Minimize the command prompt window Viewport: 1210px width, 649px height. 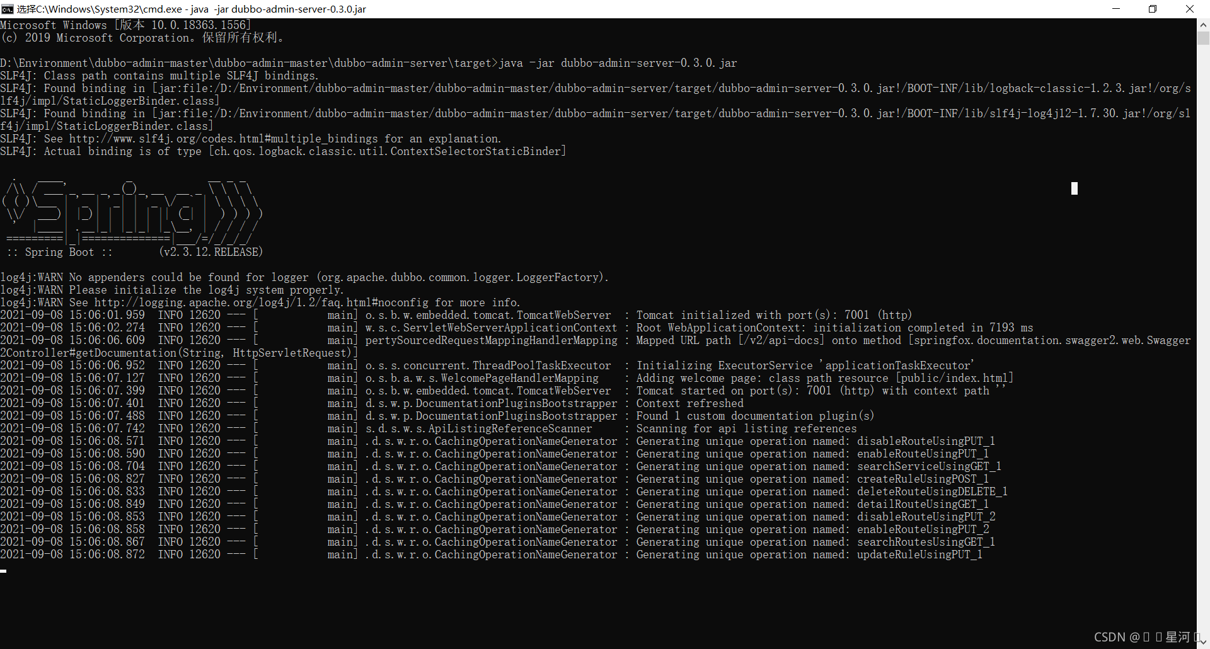pyautogui.click(x=1116, y=9)
